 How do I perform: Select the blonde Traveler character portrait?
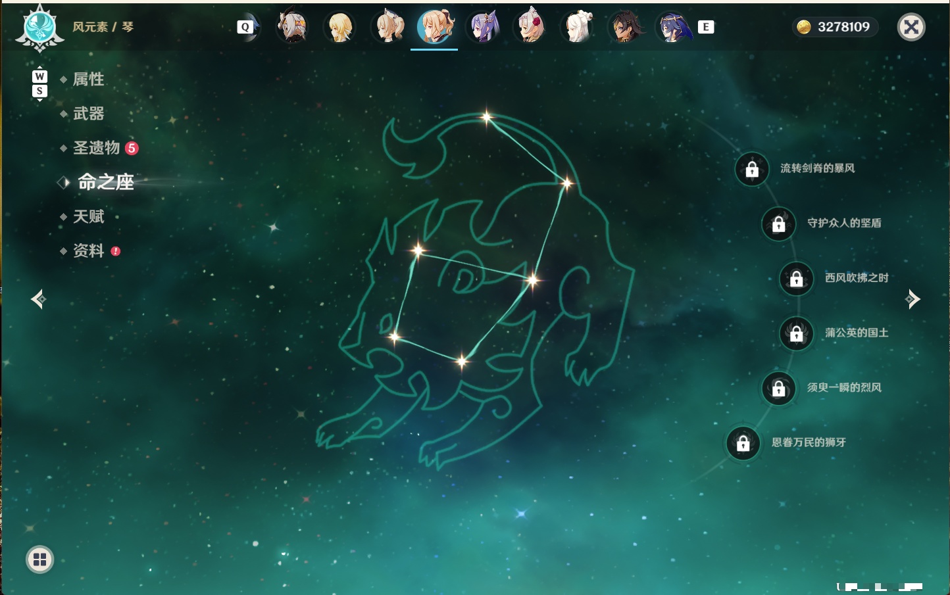pyautogui.click(x=340, y=27)
